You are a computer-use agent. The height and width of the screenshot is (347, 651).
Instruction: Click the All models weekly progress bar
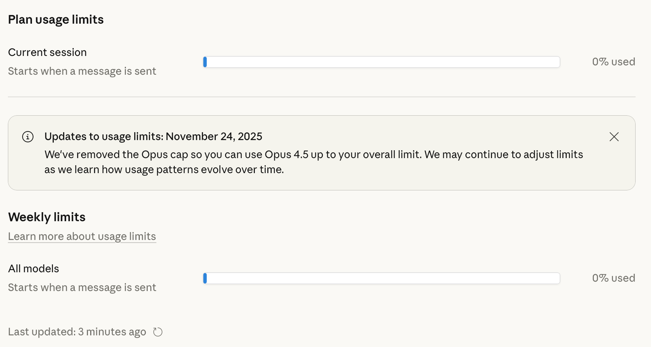[382, 278]
